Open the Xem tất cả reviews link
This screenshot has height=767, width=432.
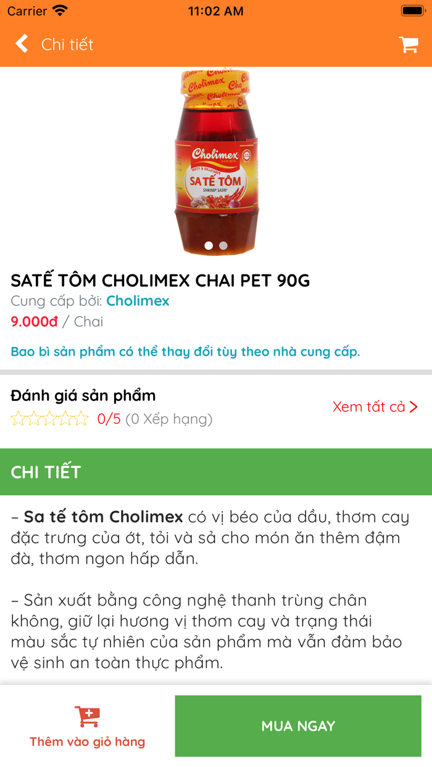coord(369,407)
